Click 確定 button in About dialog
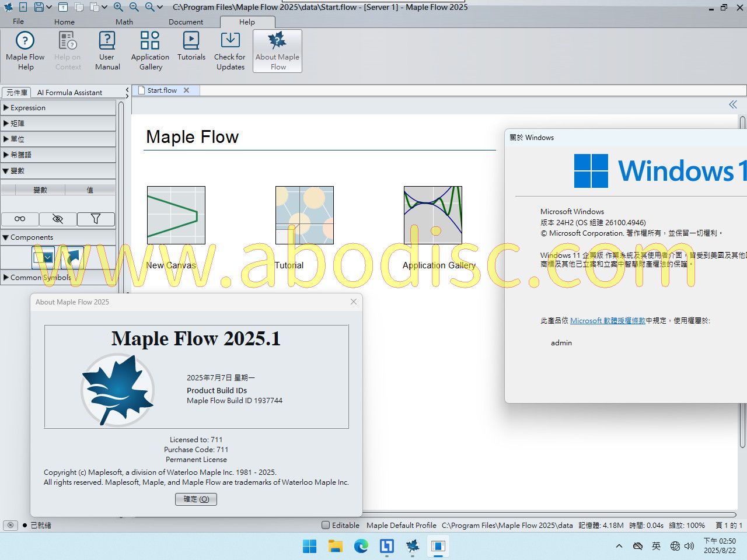Viewport: 747px width, 560px height. (x=196, y=499)
